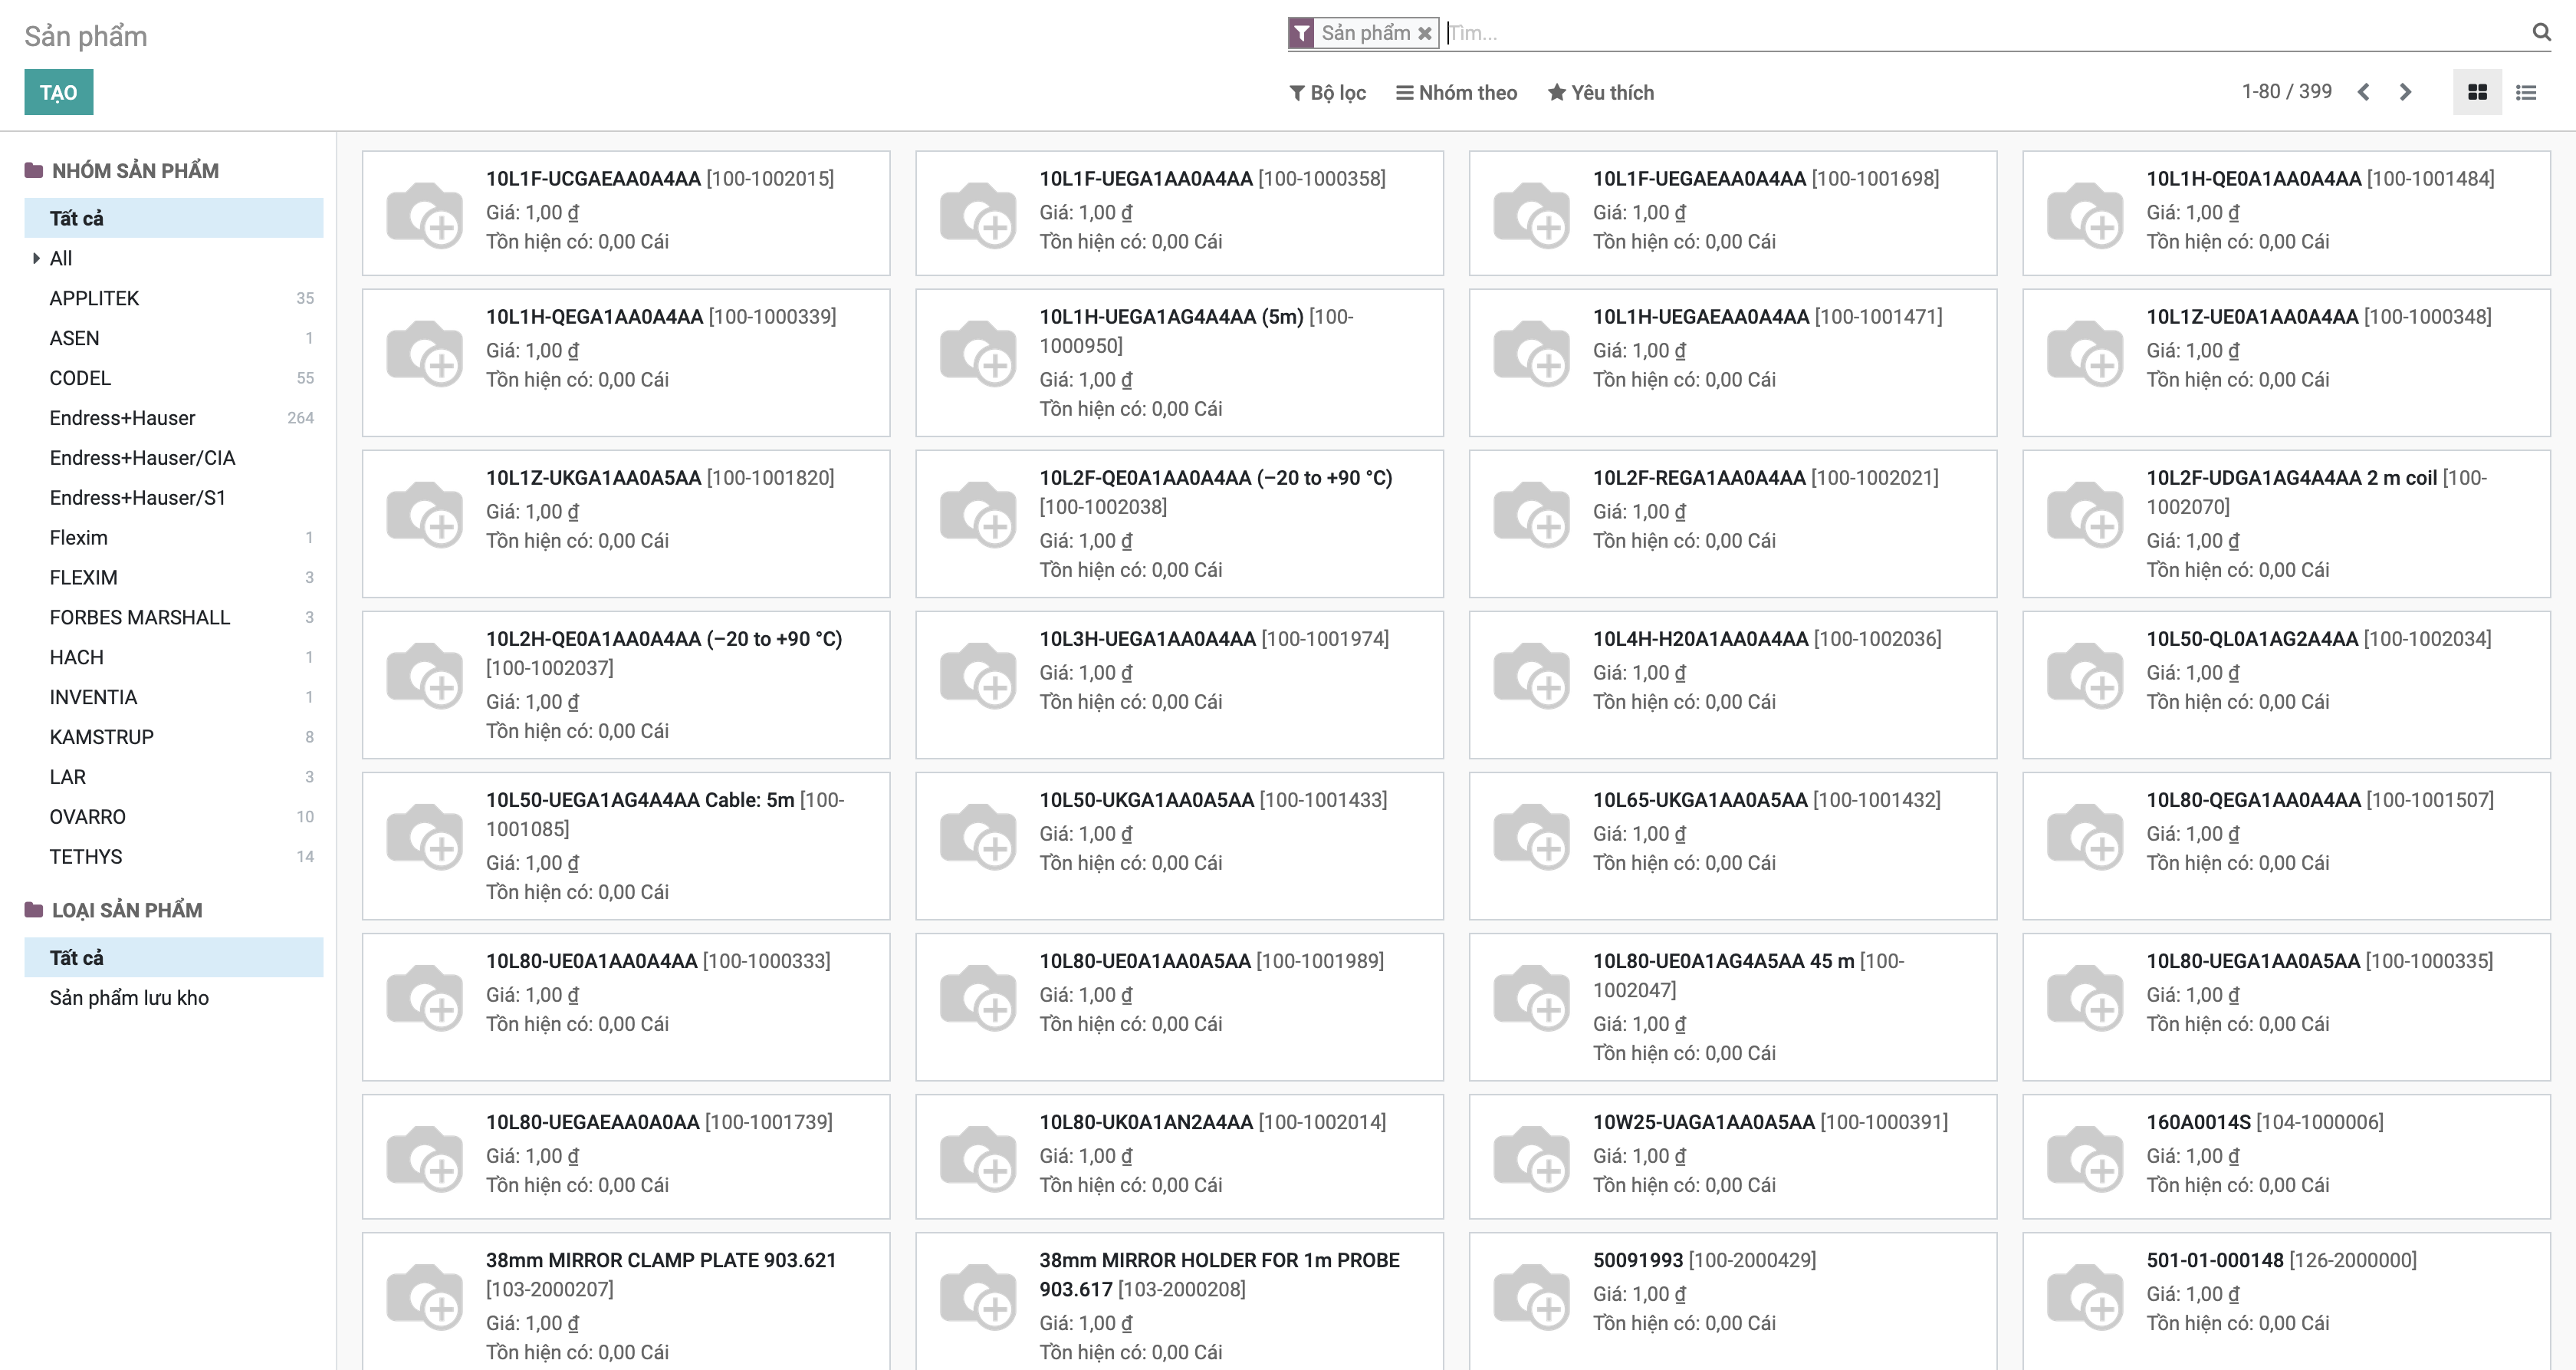2576x1370 pixels.
Task: Open the Bộ lọc filter dropdown
Action: click(1326, 92)
